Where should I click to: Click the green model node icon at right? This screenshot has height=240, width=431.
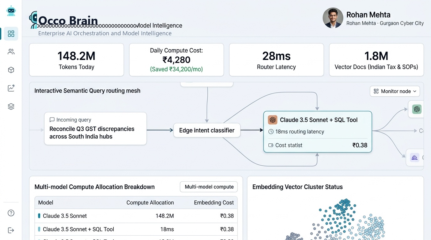pyautogui.click(x=417, y=109)
